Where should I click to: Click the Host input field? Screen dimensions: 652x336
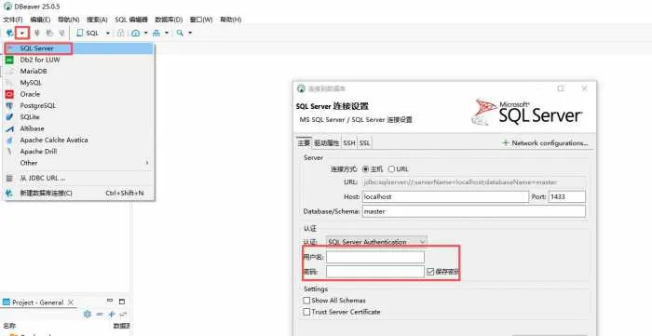pos(445,197)
